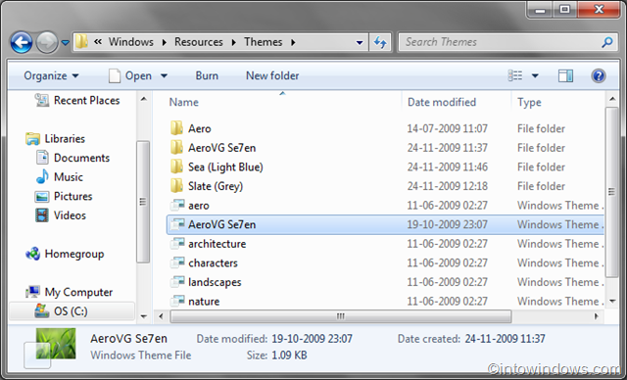Screen dimensions: 627x380
Task: Open Recent Places in navigation pane
Action: (77, 100)
